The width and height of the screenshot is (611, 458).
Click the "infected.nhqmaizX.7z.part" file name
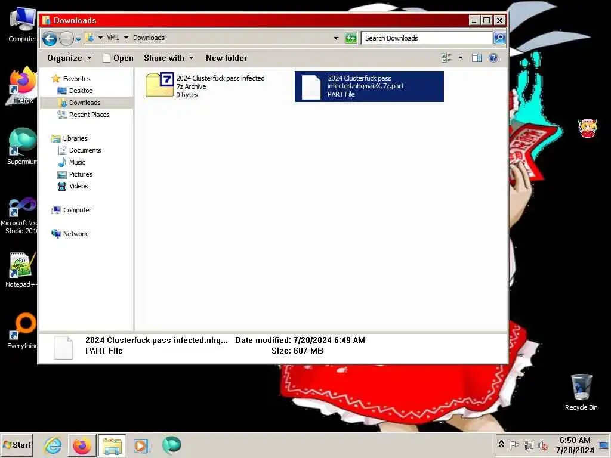pos(366,86)
